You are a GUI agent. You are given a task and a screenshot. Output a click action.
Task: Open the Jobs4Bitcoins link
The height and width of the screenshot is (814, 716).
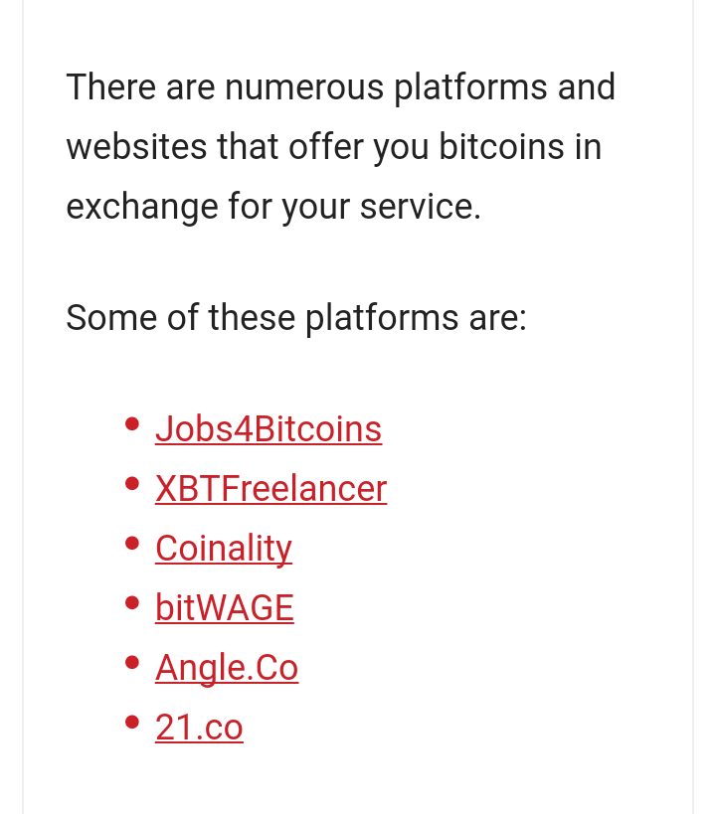click(268, 429)
